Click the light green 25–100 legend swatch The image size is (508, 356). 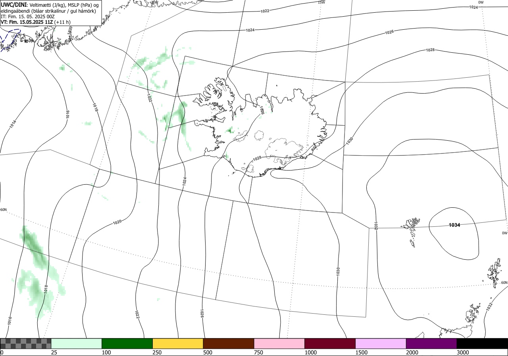[77, 343]
